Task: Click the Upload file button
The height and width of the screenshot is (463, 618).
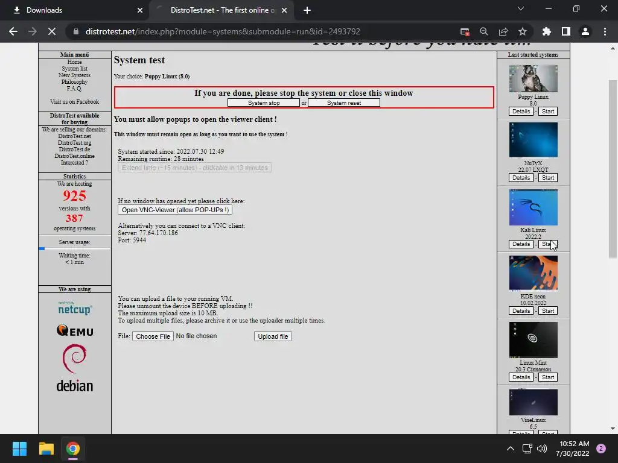Action: [273, 336]
